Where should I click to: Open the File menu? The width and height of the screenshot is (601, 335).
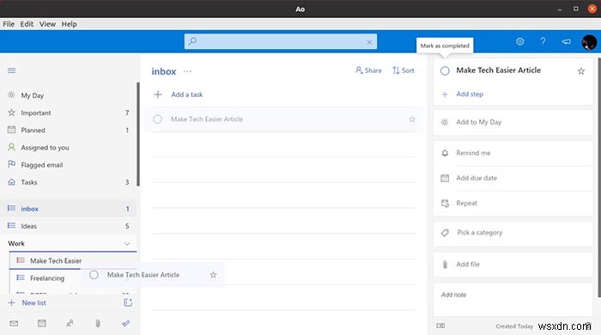(9, 24)
